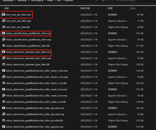
Task: Click the 17 KB size cell
Action: pyautogui.click(x=140, y=21)
